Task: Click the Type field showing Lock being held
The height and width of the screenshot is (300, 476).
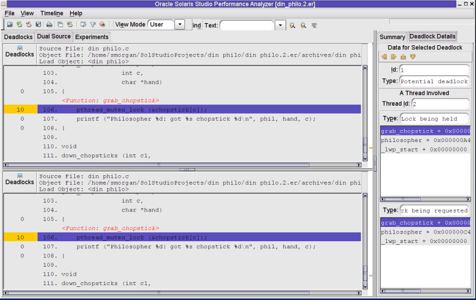Action: [x=434, y=118]
